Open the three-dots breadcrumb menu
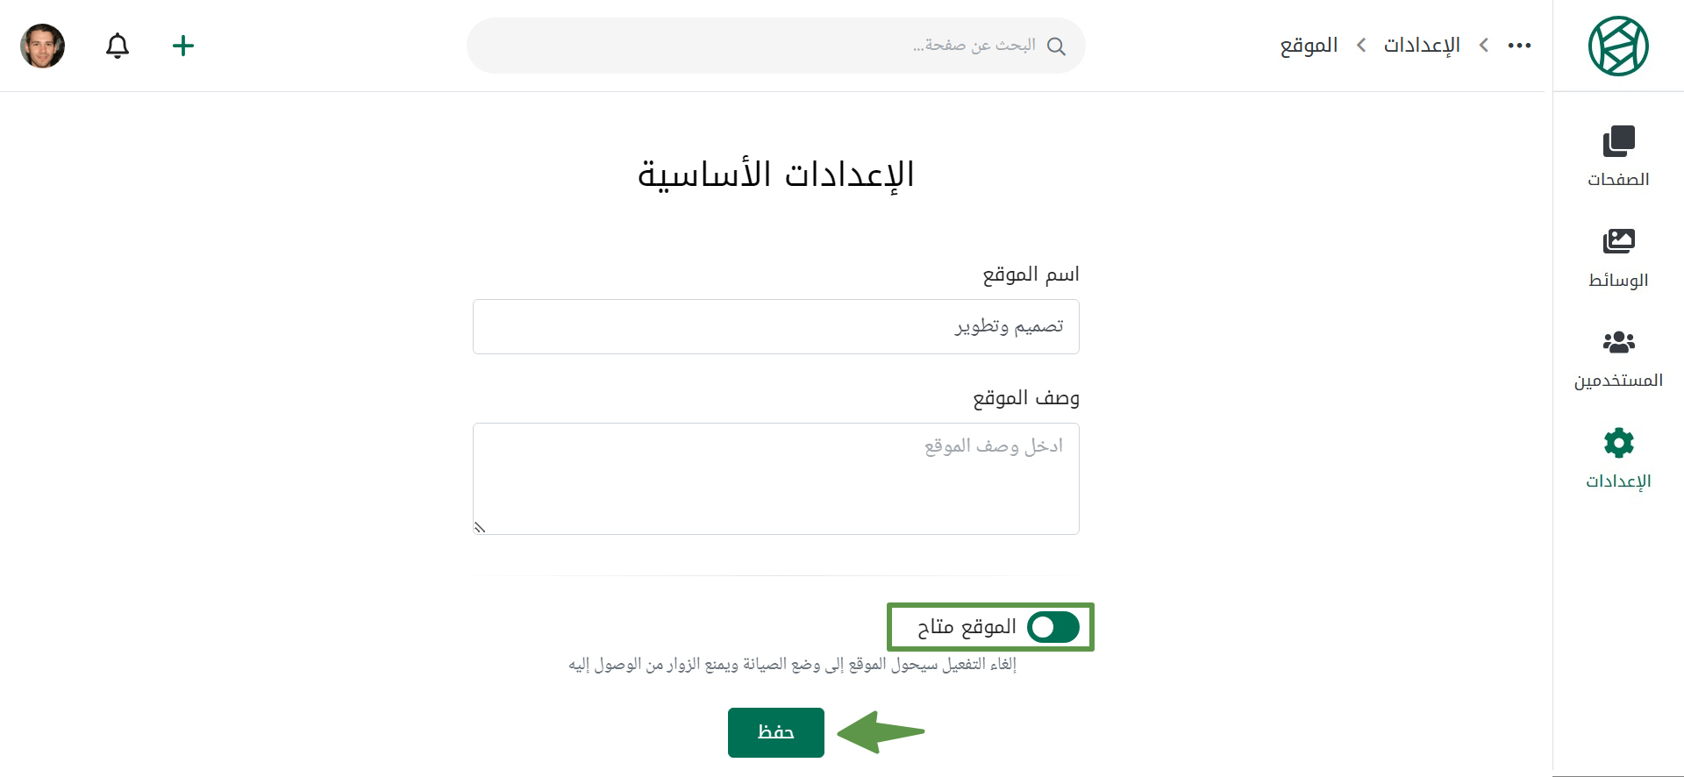The width and height of the screenshot is (1684, 777). click(1519, 46)
